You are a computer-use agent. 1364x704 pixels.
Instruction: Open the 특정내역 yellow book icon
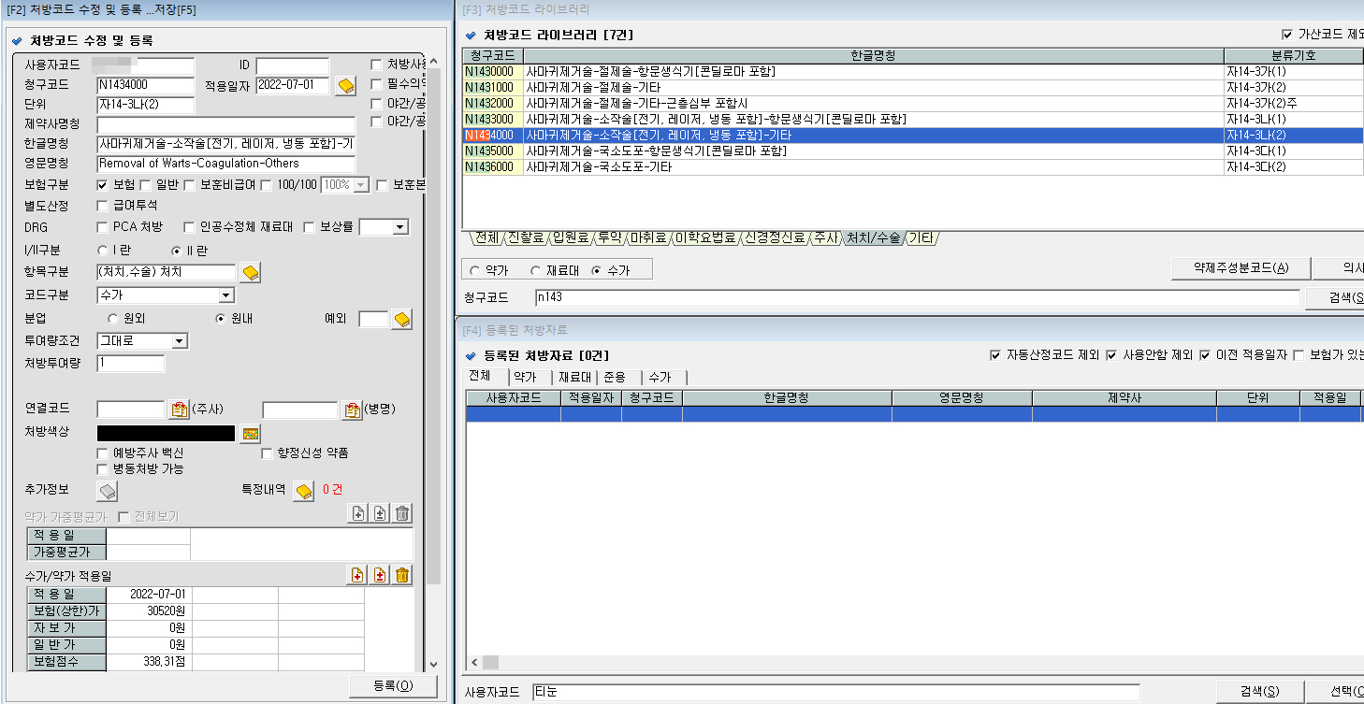click(303, 491)
